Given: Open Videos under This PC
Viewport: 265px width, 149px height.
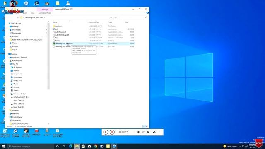Looking at the screenshot, I should pyautogui.click(x=16, y=91).
